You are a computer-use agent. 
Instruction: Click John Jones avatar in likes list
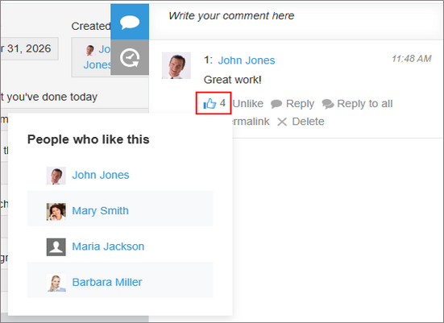[x=56, y=176]
